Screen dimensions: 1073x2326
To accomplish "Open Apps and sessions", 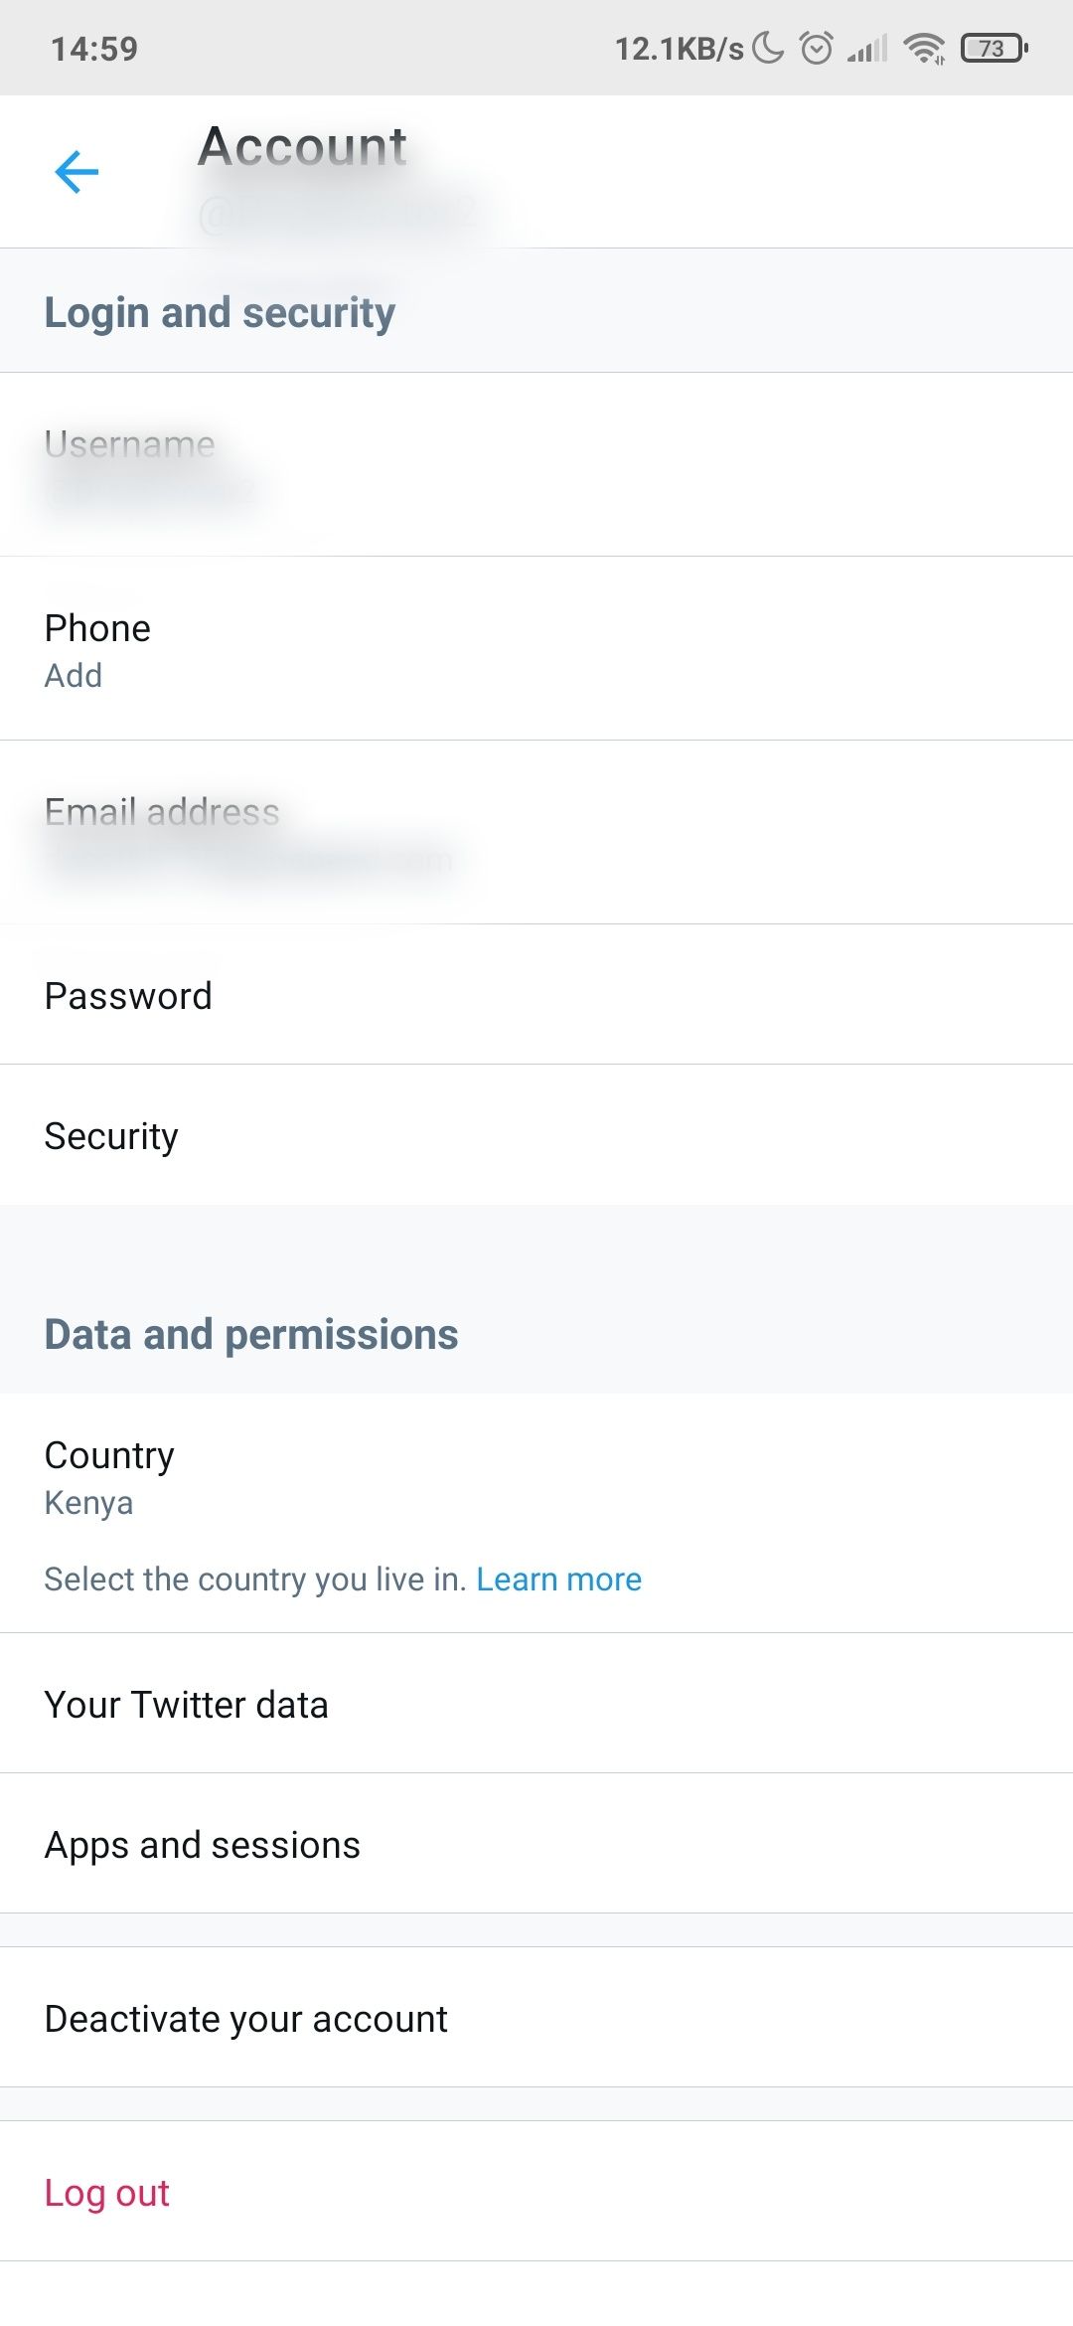I will point(536,1844).
